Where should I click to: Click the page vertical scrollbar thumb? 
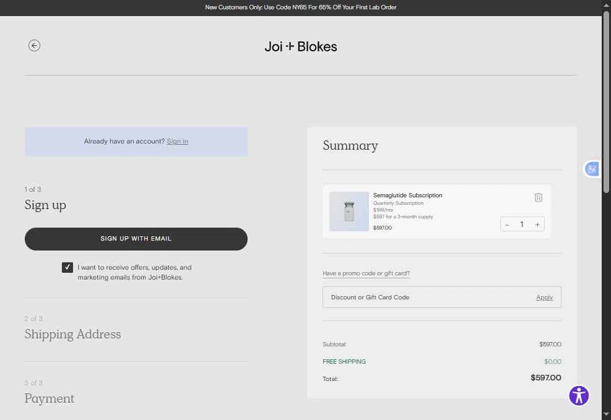pos(606,101)
